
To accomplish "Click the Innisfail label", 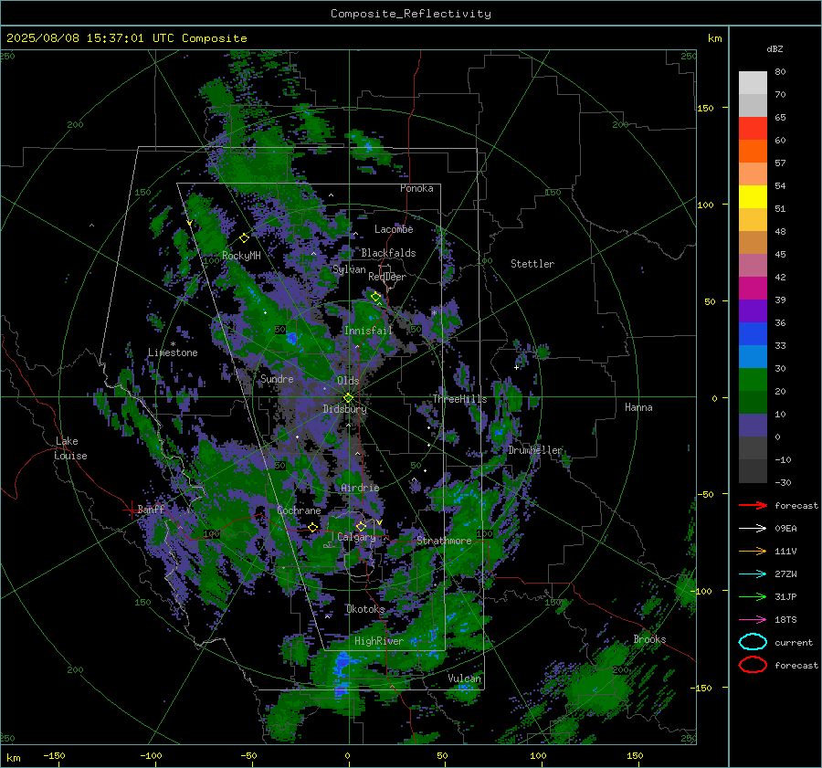I will (368, 331).
